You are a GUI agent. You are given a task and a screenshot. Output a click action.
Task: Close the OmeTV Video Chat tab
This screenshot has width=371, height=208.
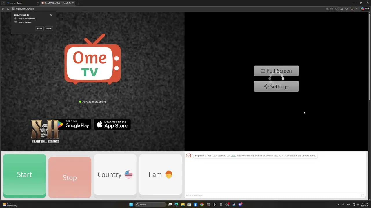point(73,3)
